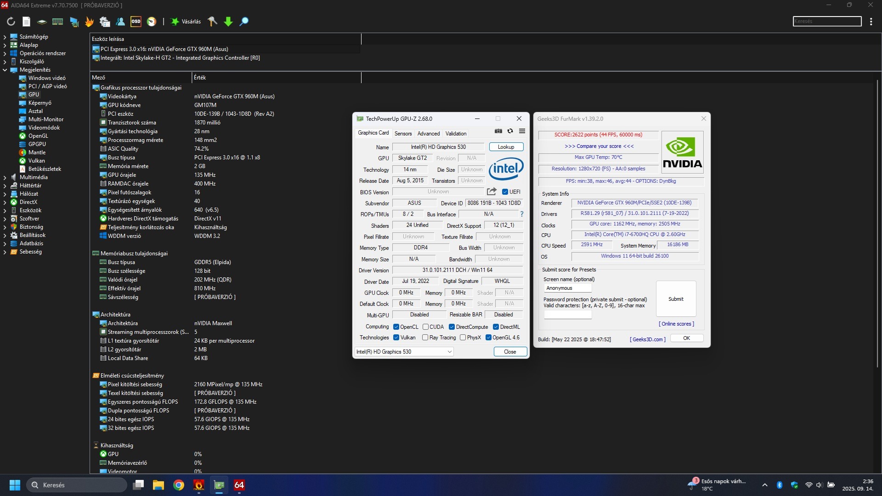
Task: Toggle the PhysX checkbox
Action: [x=463, y=338]
